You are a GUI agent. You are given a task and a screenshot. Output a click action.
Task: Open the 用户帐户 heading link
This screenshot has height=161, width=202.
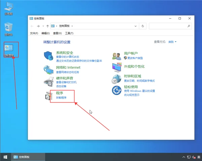131,53
